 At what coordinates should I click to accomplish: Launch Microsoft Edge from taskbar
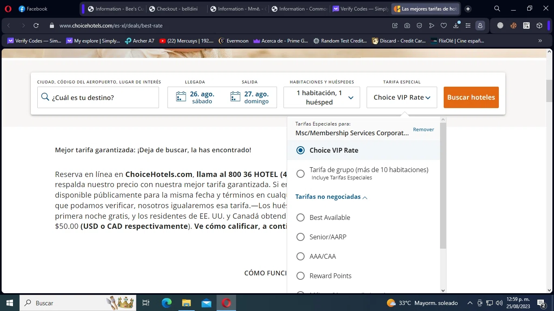point(167,303)
